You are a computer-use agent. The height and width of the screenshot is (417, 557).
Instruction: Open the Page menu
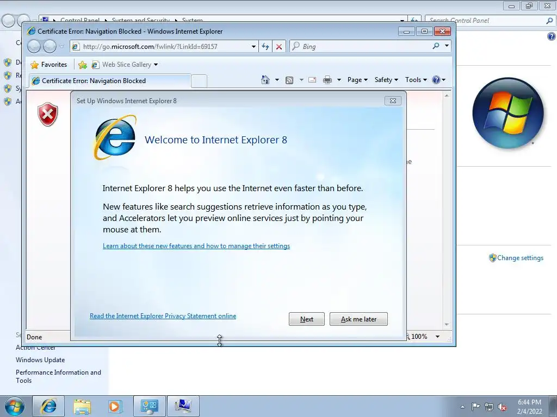pyautogui.click(x=357, y=80)
